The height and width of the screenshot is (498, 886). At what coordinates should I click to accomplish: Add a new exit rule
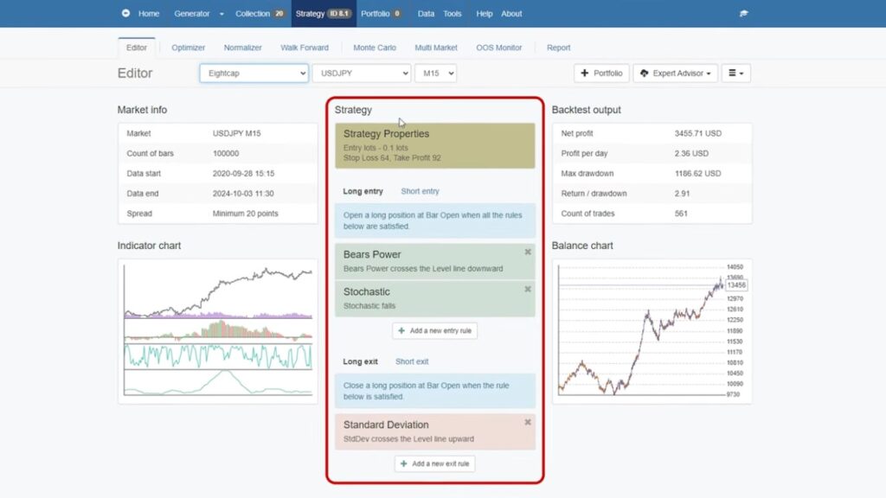(x=434, y=463)
